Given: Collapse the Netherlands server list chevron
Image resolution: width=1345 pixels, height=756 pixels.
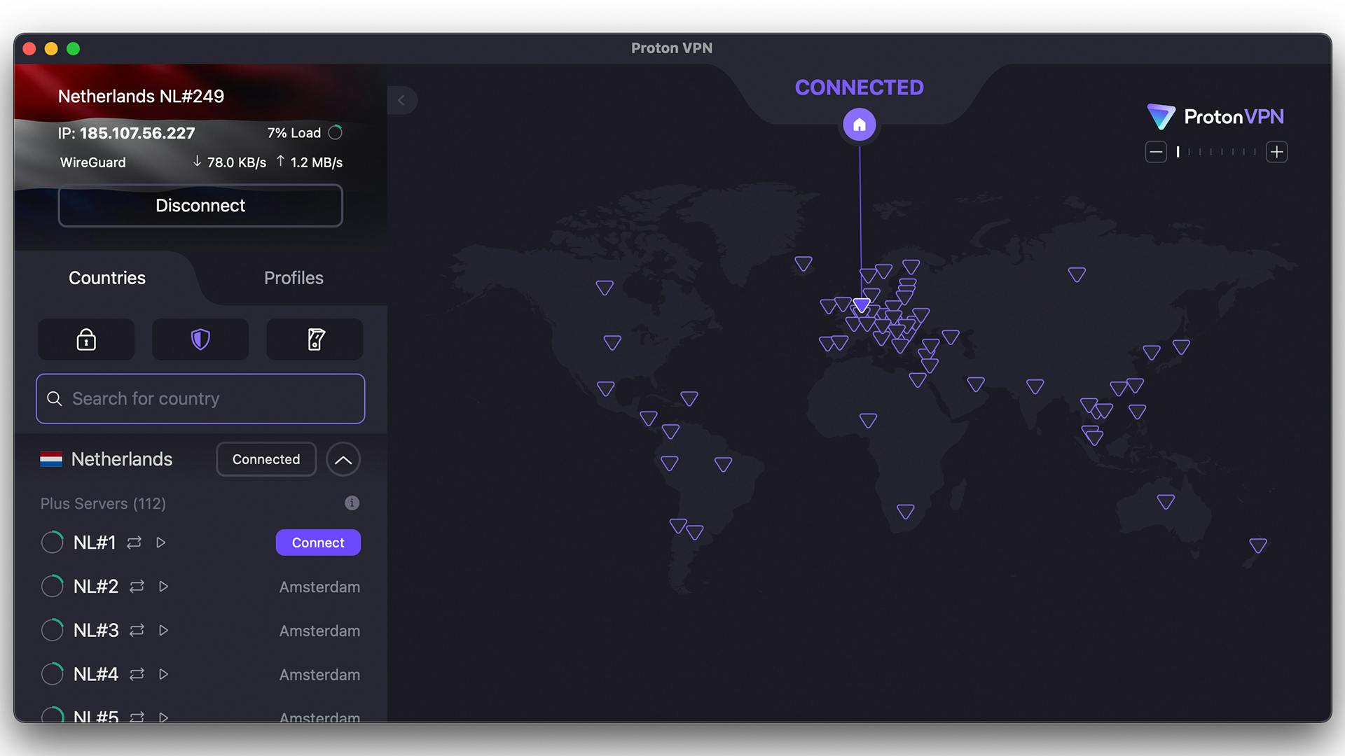Looking at the screenshot, I should (343, 459).
